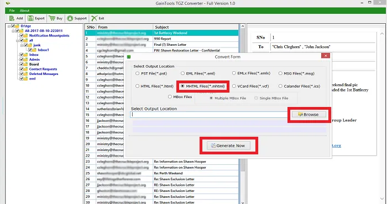Select the HTML Files radio button
This screenshot has width=387, height=204.
[138, 86]
